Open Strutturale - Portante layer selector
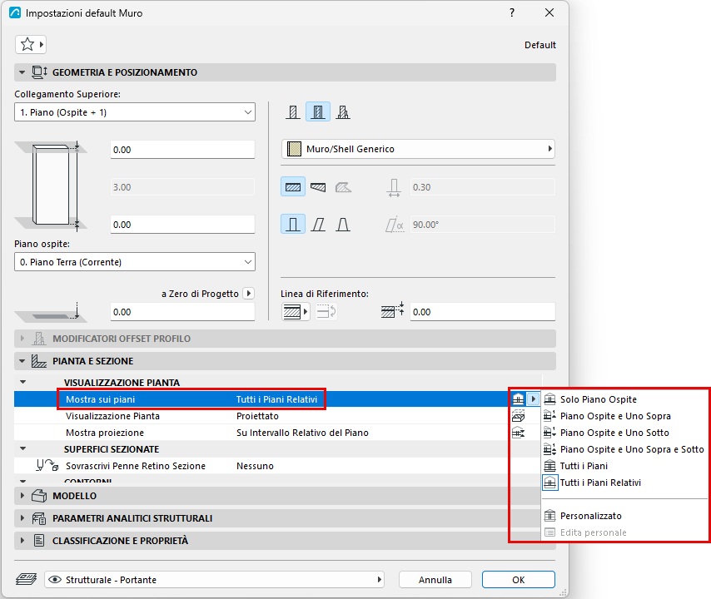This screenshot has width=711, height=599. click(214, 580)
